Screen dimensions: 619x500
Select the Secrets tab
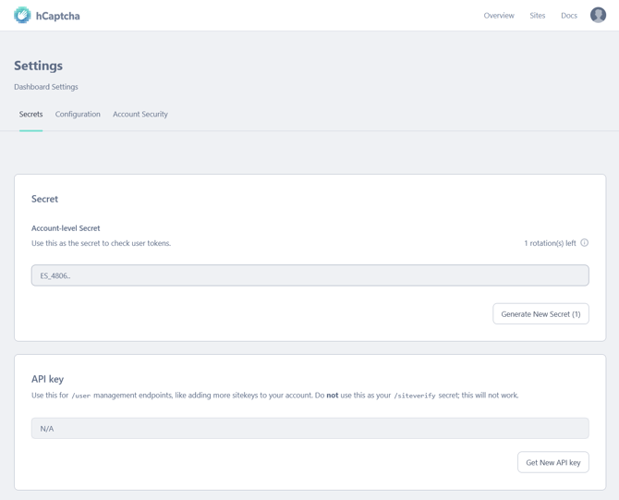(x=30, y=115)
